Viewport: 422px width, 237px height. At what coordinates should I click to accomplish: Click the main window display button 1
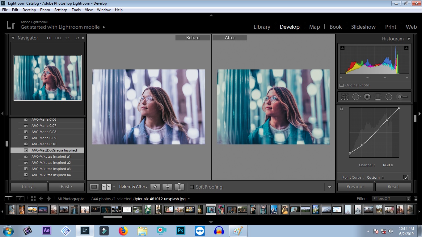click(9, 199)
